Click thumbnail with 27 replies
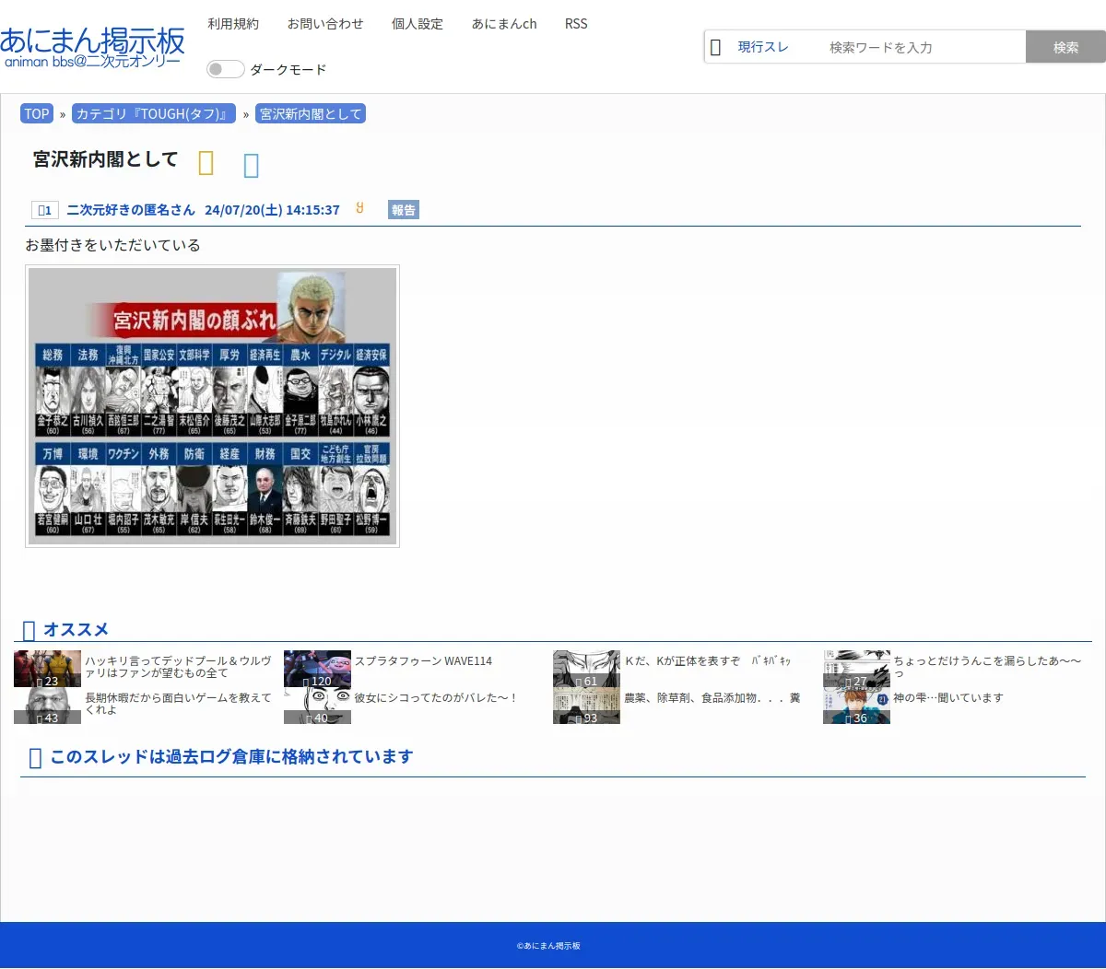1106x969 pixels. tap(856, 669)
